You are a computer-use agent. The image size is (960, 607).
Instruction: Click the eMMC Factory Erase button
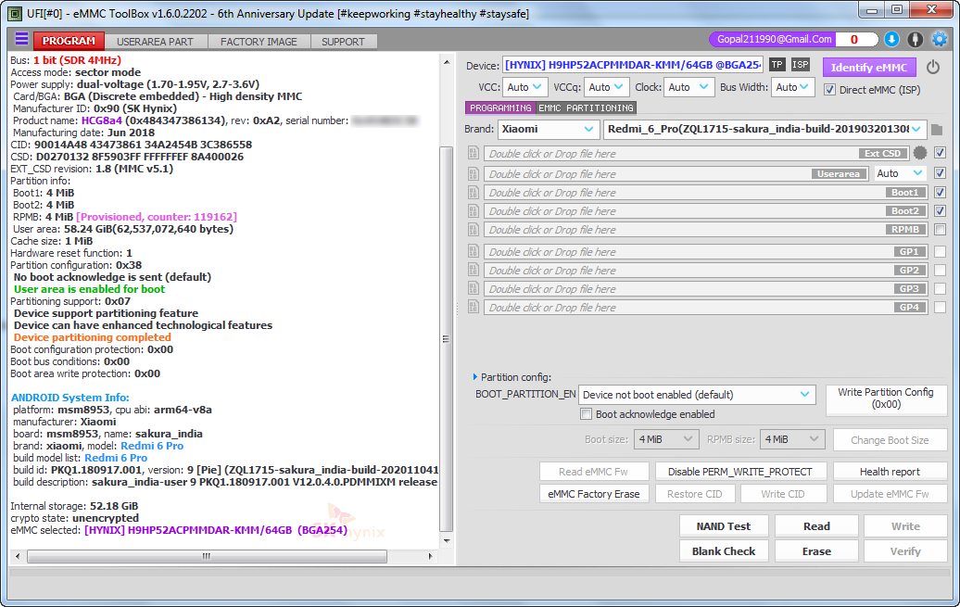pos(593,494)
